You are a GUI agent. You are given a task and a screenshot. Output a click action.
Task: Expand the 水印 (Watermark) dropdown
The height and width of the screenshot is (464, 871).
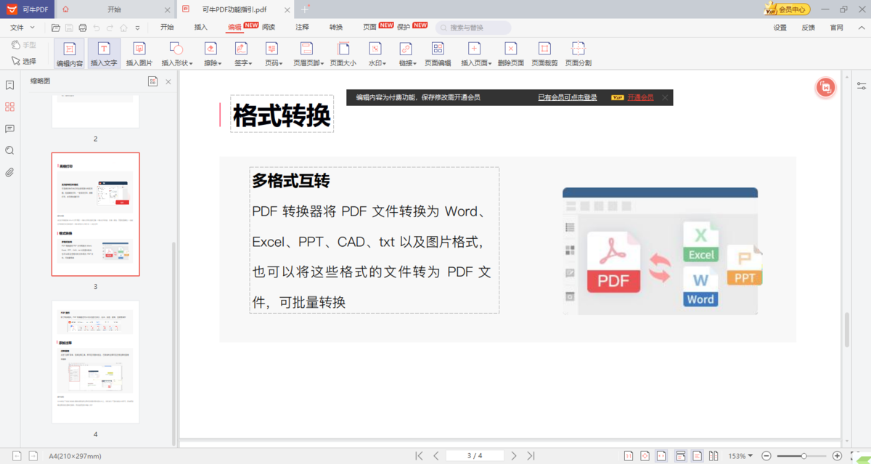(x=376, y=54)
